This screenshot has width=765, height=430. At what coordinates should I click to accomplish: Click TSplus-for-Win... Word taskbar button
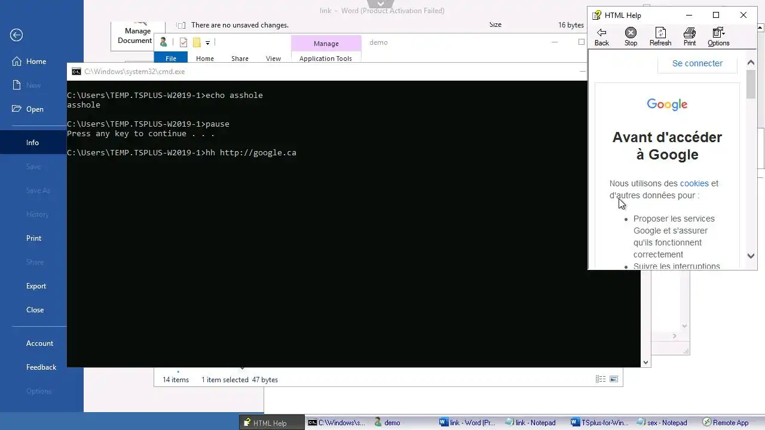click(599, 423)
